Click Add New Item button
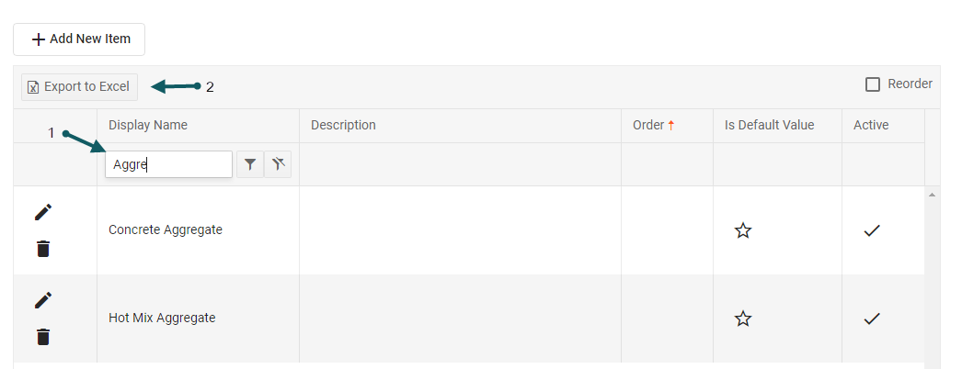Viewport: 962px width, 369px height. [79, 39]
